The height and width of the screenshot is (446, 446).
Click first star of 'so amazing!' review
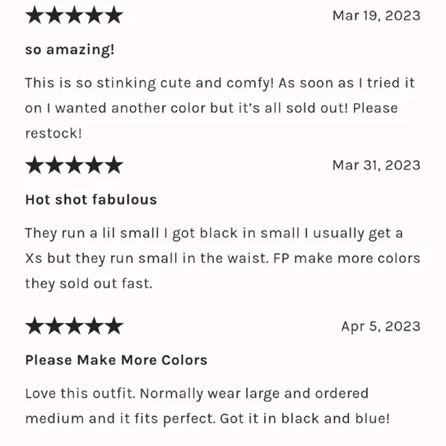pyautogui.click(x=35, y=15)
